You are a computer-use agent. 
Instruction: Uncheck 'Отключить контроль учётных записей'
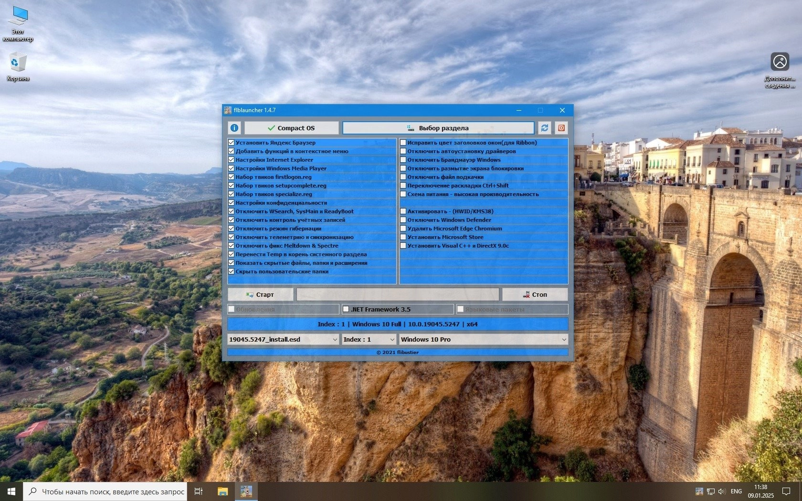pyautogui.click(x=232, y=220)
